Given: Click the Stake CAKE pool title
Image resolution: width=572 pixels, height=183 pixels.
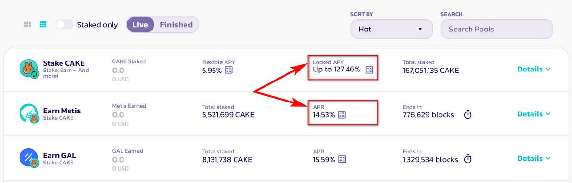Looking at the screenshot, I should tap(64, 63).
